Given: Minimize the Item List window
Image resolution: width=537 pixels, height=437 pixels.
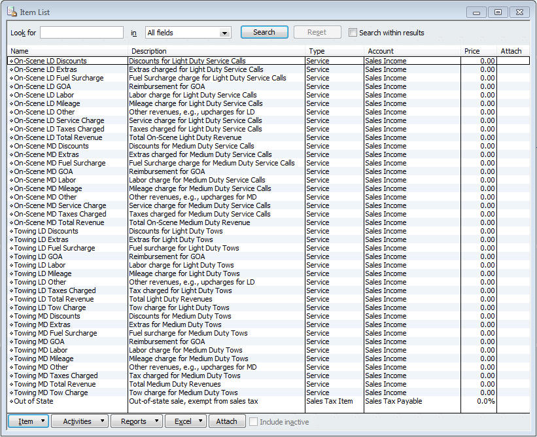Looking at the screenshot, I should tap(477, 12).
